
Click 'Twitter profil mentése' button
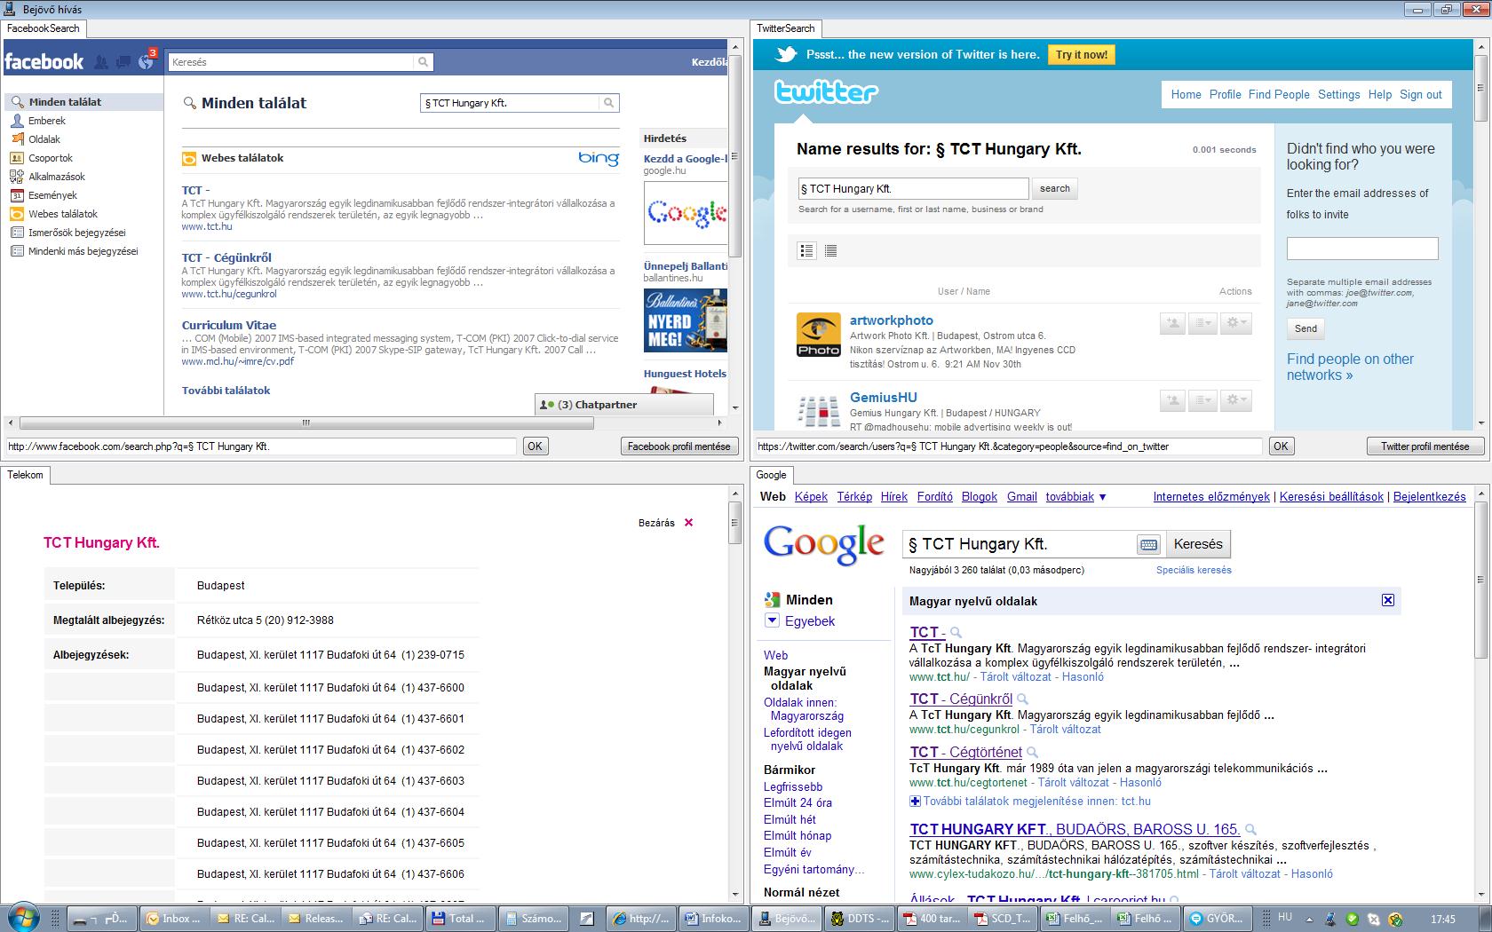1425,446
